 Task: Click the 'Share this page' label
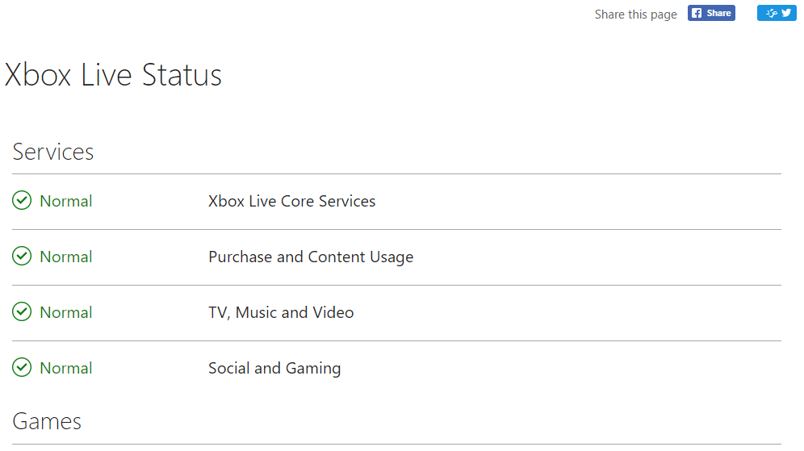point(636,15)
